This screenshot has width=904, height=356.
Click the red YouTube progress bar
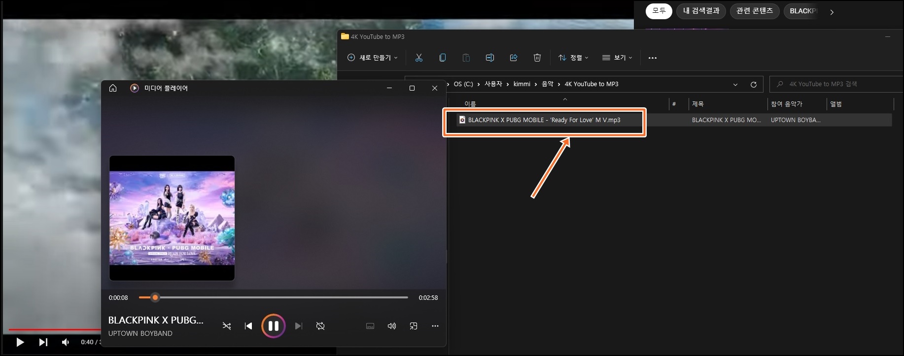tap(55, 329)
